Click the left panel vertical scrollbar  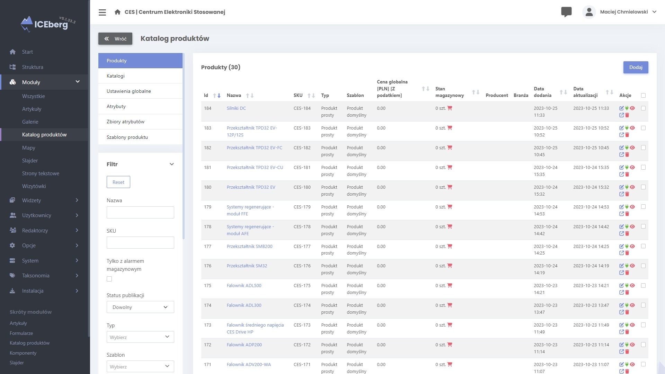coord(184,145)
